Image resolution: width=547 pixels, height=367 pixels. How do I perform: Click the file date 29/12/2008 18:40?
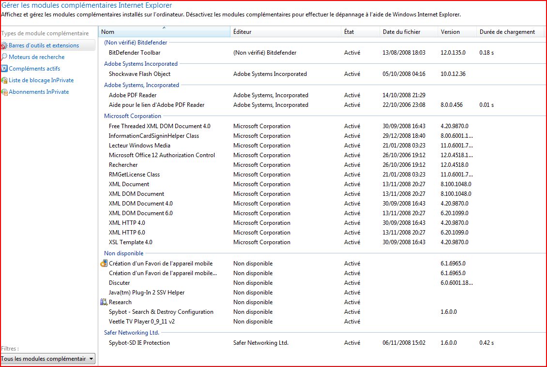(404, 136)
